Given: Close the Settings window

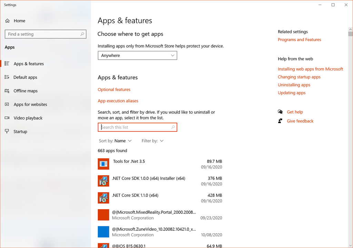Looking at the screenshot, I should point(346,5).
